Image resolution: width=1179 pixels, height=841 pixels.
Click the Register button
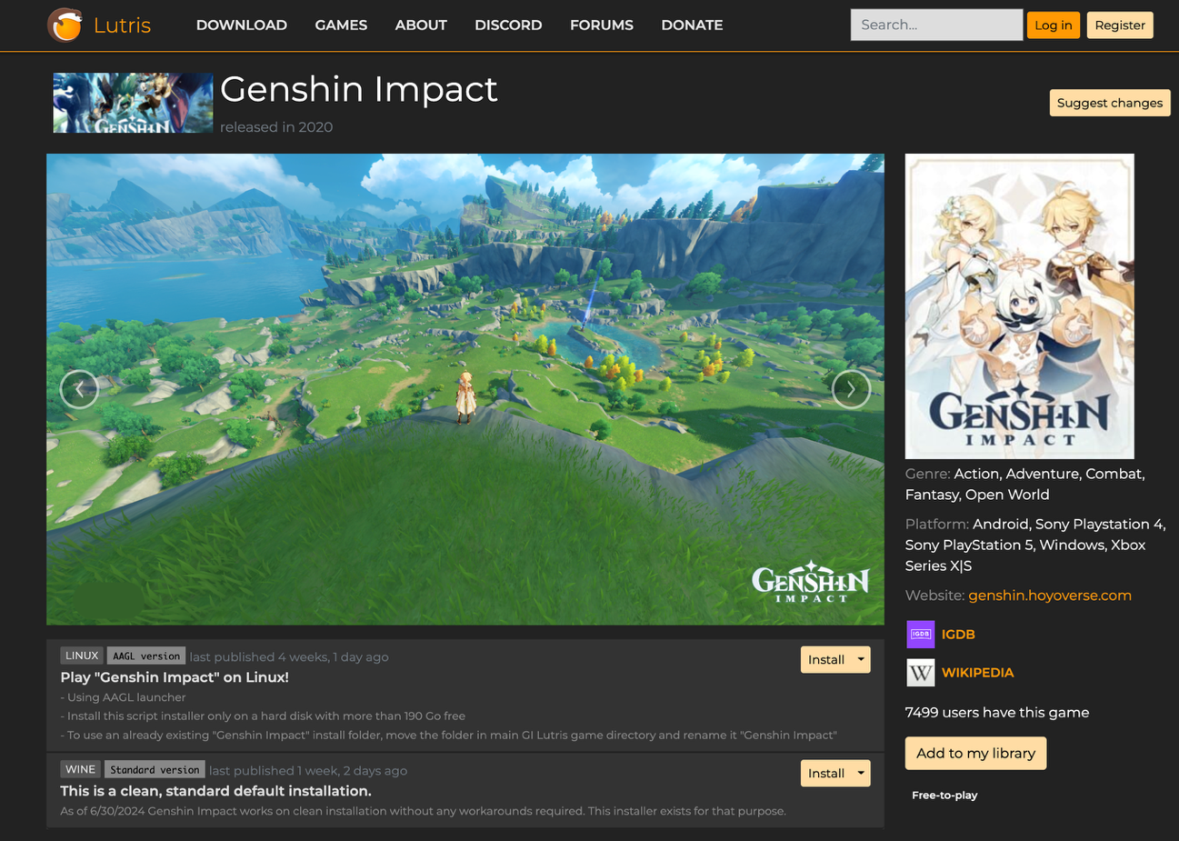[x=1119, y=25]
